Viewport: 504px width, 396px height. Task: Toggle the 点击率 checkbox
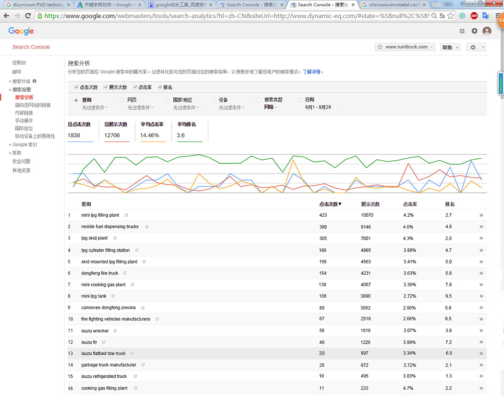coord(135,87)
